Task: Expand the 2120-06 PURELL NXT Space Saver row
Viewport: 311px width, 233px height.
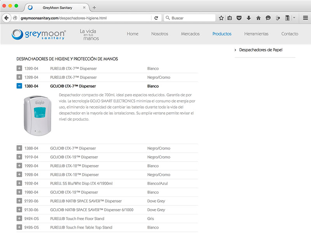Action: click(x=19, y=201)
